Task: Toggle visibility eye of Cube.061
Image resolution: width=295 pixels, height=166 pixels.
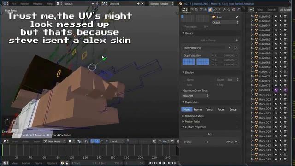Action: 276,30
